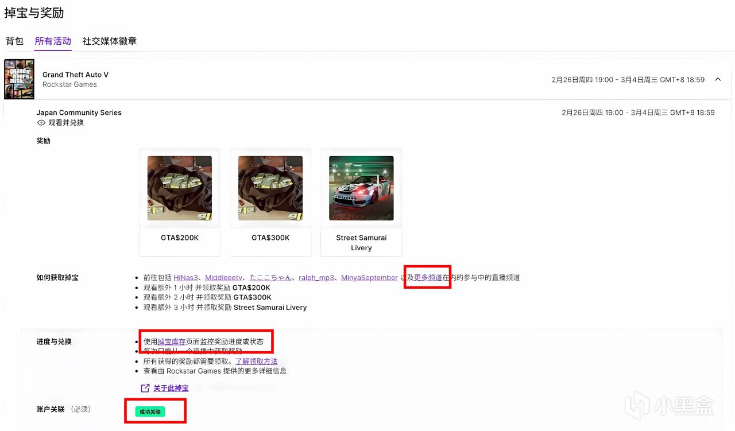Screen dimensions: 735x431
Task: Collapse the Grand Theft Auto V campaign chevron
Action: pos(718,80)
